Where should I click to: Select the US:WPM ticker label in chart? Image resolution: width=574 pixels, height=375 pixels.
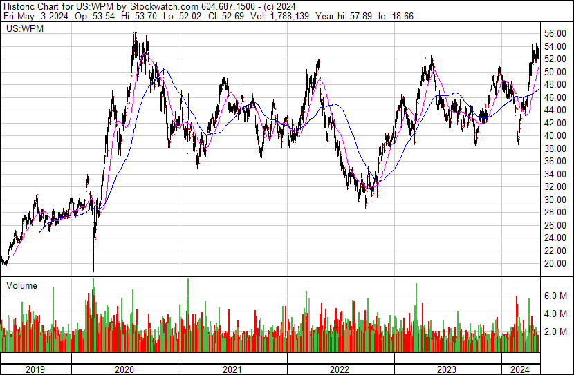pyautogui.click(x=24, y=28)
